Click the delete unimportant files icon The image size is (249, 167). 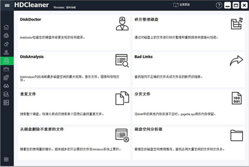[122, 136]
